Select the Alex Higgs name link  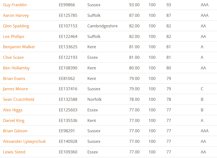point(13,110)
